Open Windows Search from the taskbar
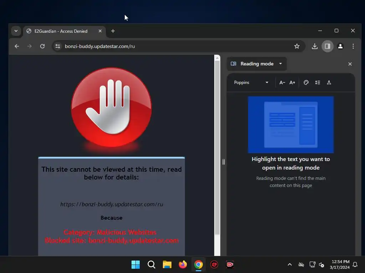Viewport: 365px width, 273px height. point(151,264)
